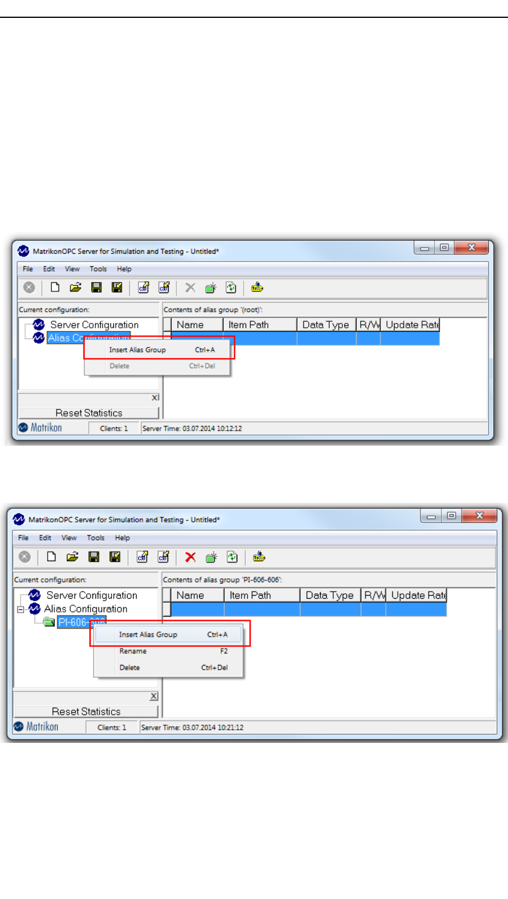Image resolution: width=508 pixels, height=899 pixels.
Task: Open Edit menu in 'PI-606-606' window
Action: click(45, 538)
